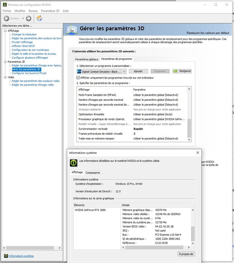Click the Restaurer button
This screenshot has width=234, height=263.
coord(182,71)
